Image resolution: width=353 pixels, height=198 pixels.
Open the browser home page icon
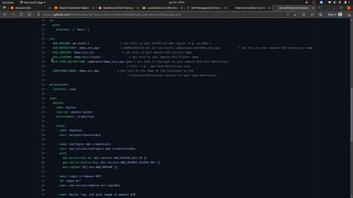[29, 15]
